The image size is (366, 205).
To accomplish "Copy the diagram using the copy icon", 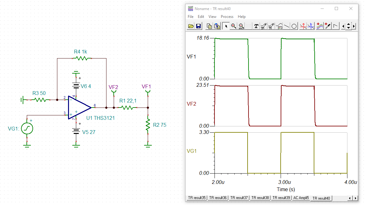I will [209, 26].
